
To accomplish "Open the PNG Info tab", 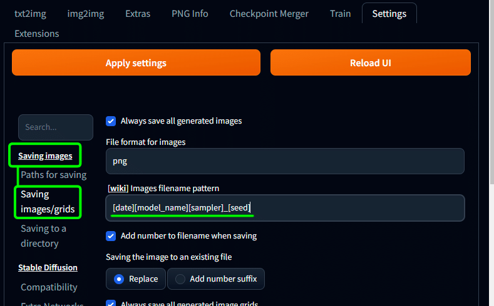I will tap(189, 13).
